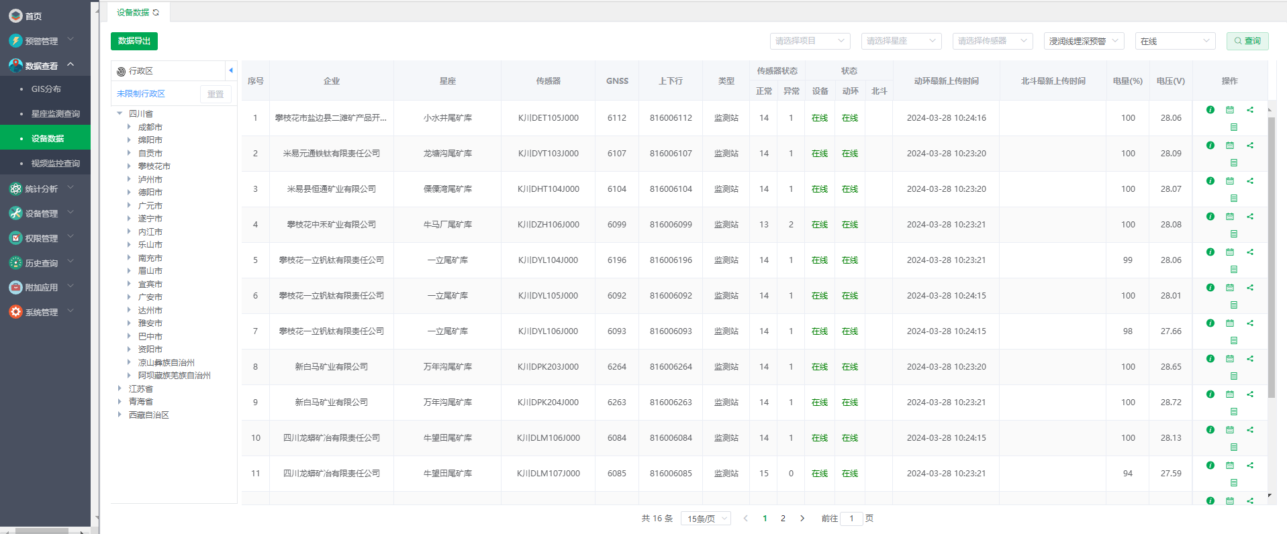Click calendar icon for row 5 KJIIDYL104J000
The height and width of the screenshot is (534, 1287).
(1229, 252)
